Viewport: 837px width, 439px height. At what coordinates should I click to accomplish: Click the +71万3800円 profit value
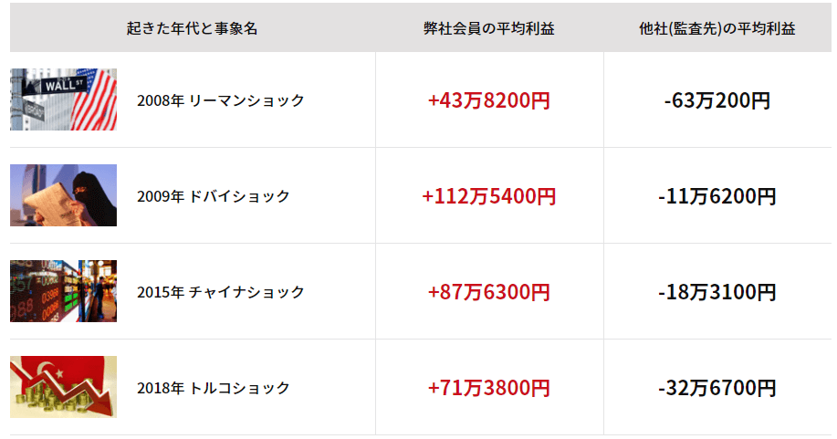[489, 388]
